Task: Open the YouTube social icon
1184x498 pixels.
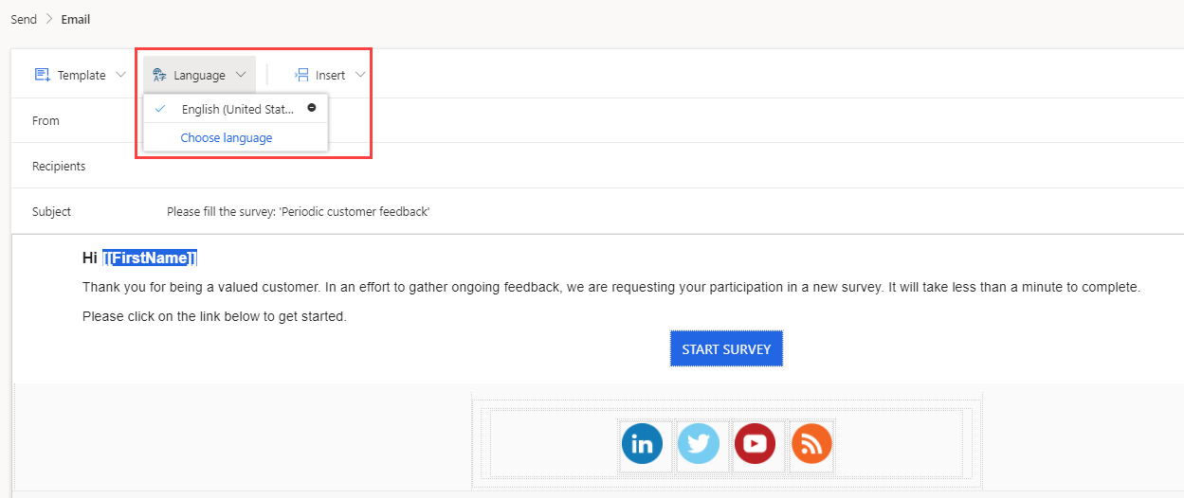Action: tap(755, 443)
